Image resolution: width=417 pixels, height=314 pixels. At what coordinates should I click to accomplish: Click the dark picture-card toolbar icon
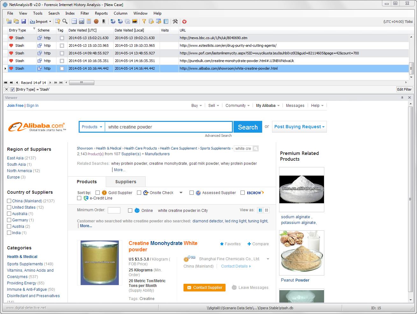(x=135, y=21)
